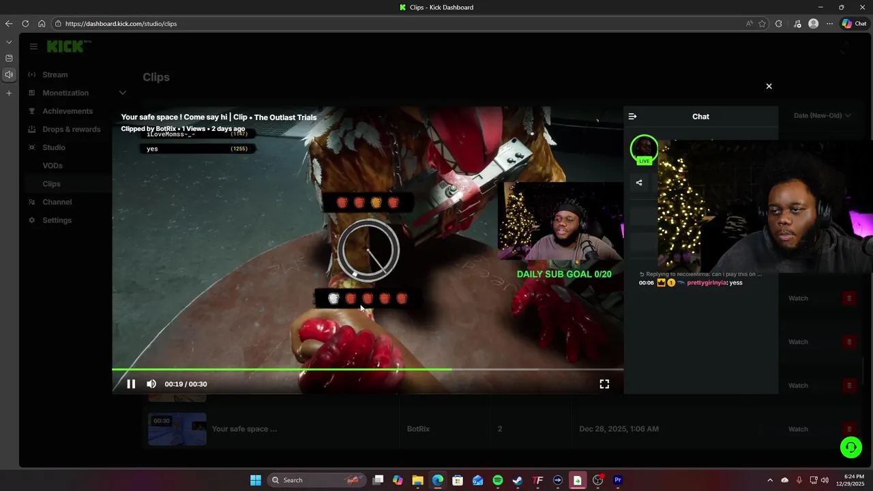873x491 pixels.
Task: Open the share clip icon
Action: pos(639,183)
